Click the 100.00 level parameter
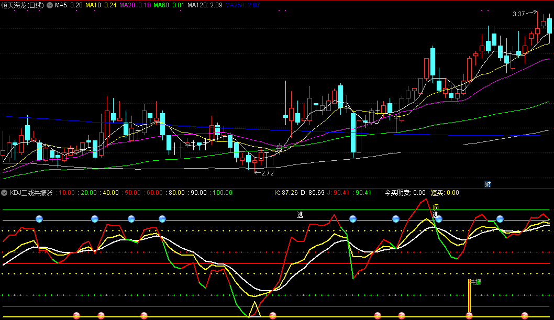554x320 pixels. (x=223, y=193)
